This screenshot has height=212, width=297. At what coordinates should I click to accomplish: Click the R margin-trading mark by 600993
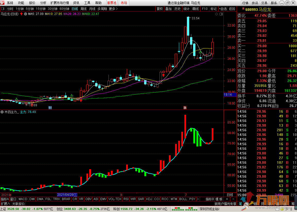pyautogui.click(x=243, y=9)
